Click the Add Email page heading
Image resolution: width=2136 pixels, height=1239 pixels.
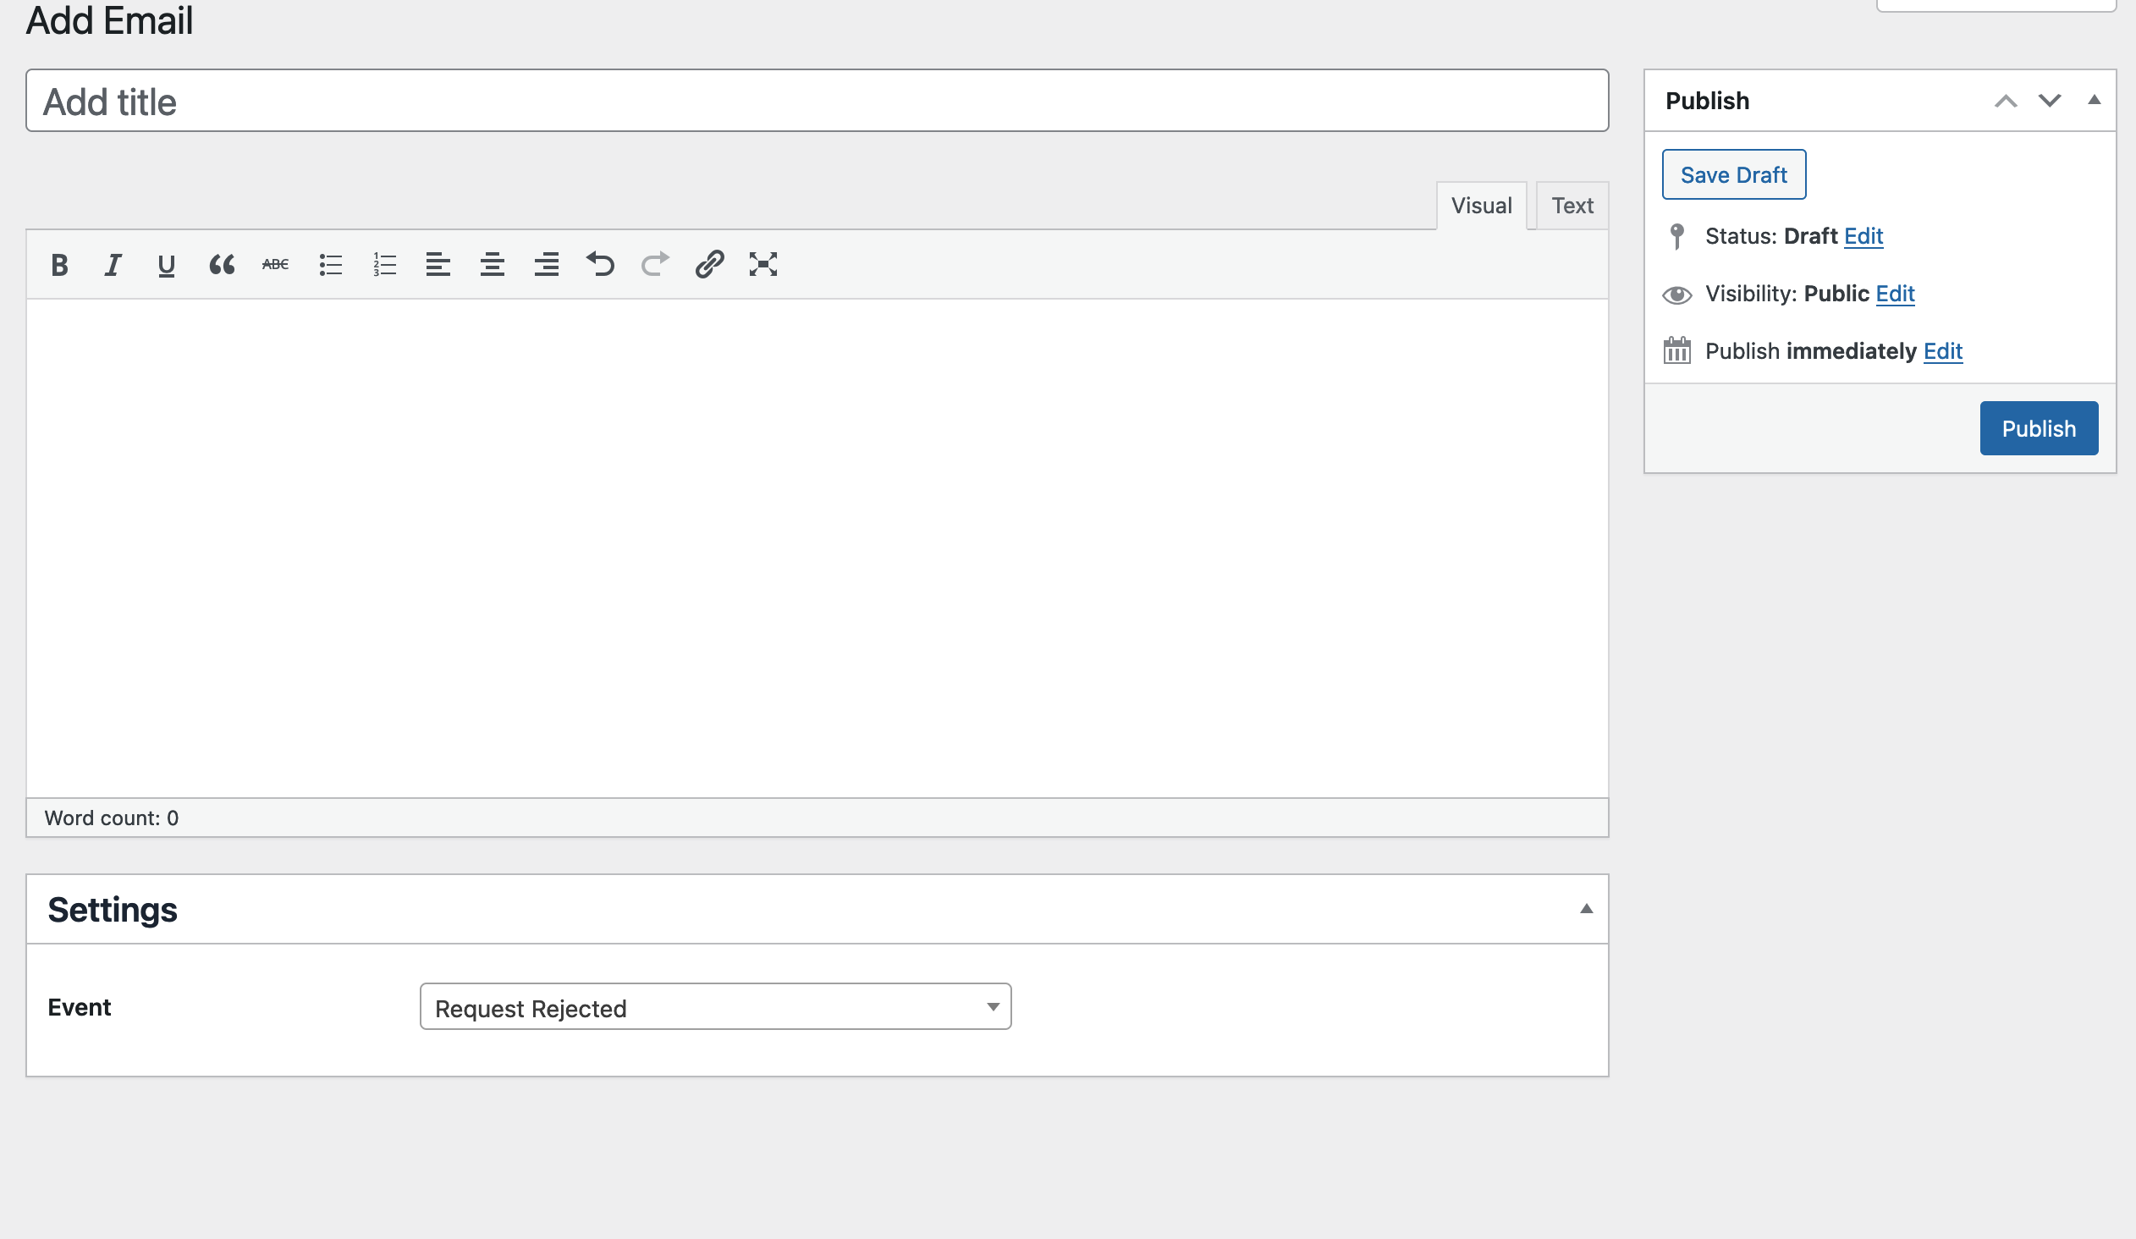tap(109, 20)
